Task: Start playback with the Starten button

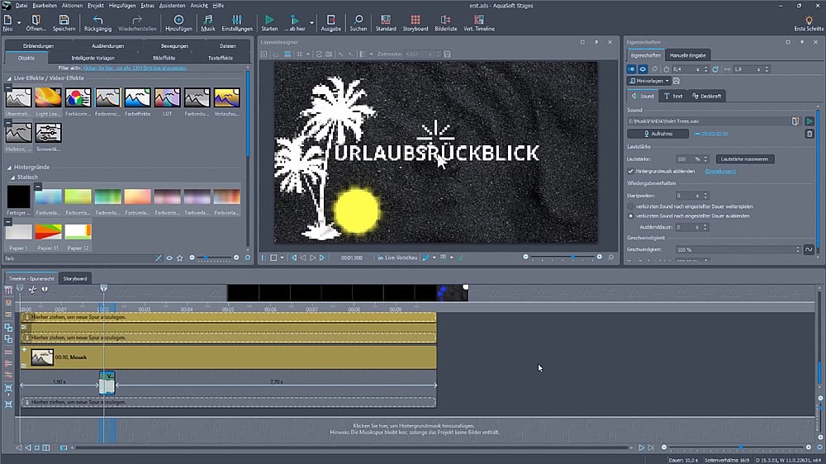Action: (x=270, y=20)
